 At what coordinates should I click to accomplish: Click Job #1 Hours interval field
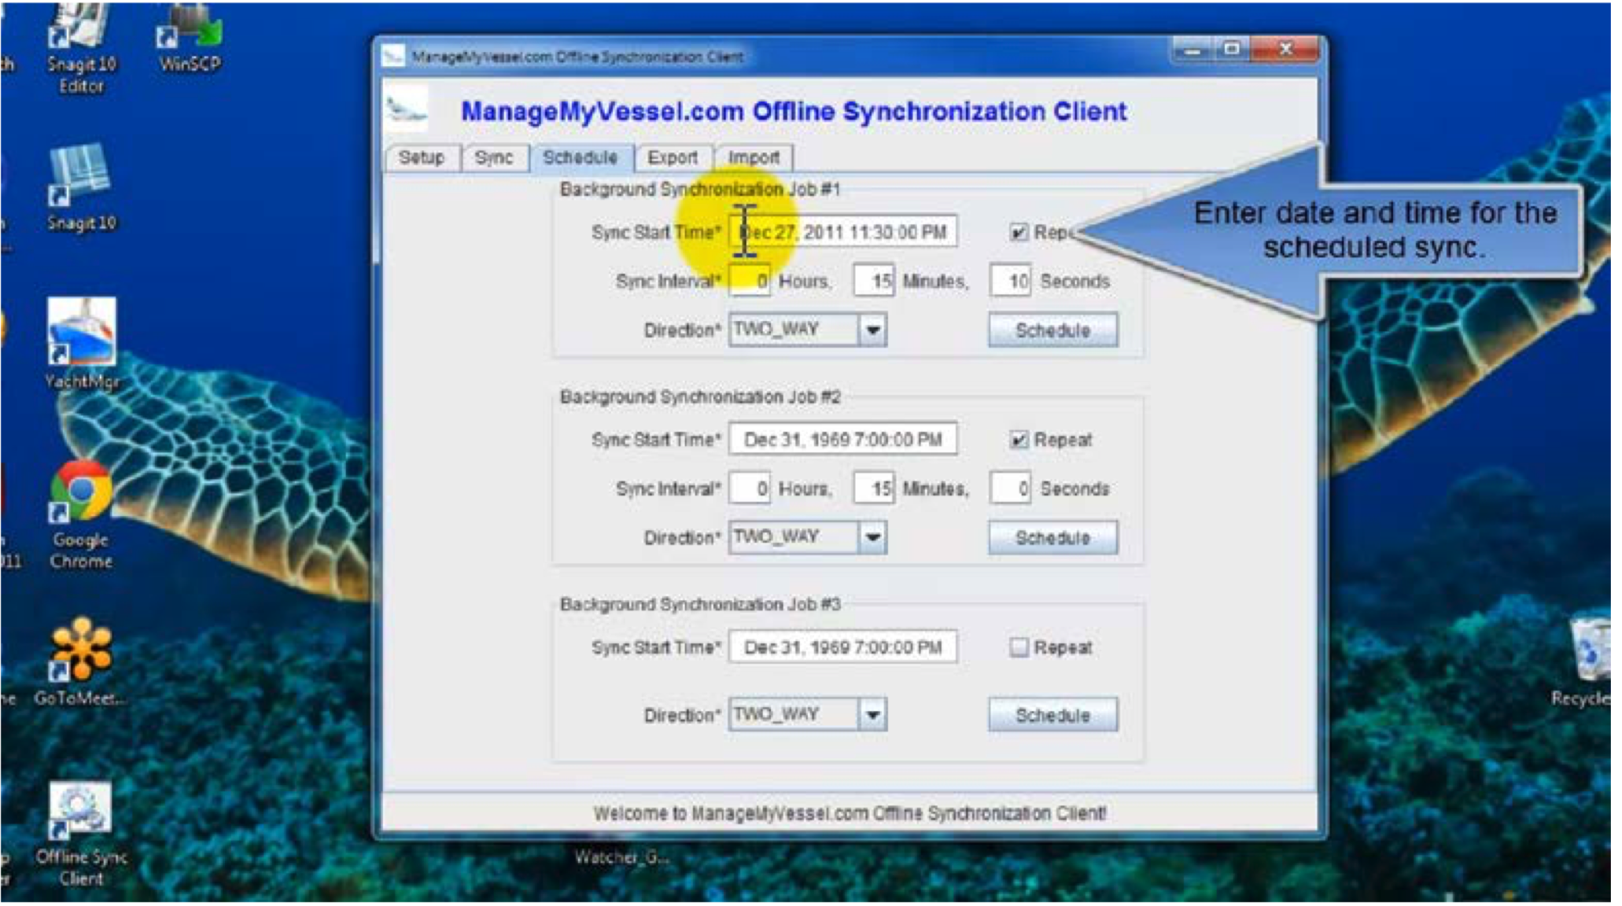(x=750, y=281)
